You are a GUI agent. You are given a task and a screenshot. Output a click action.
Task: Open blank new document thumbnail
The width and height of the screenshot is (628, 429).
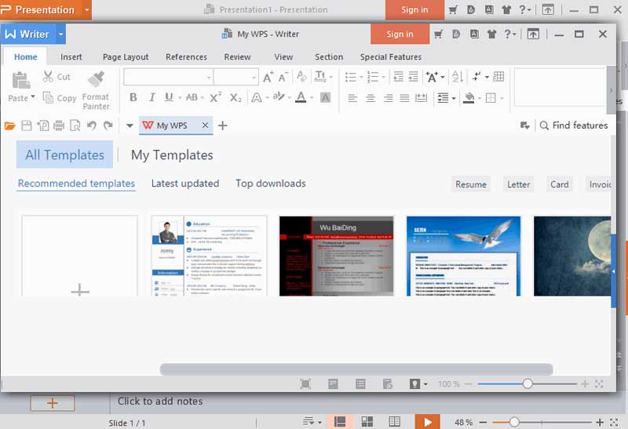80,256
